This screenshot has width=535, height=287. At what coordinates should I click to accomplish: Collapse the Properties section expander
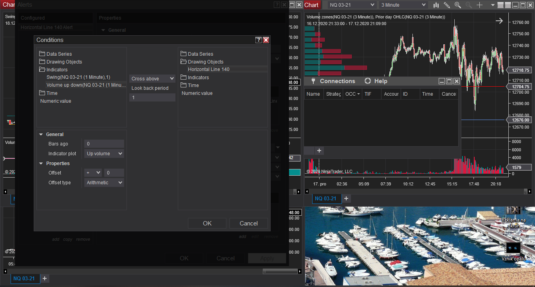click(41, 163)
